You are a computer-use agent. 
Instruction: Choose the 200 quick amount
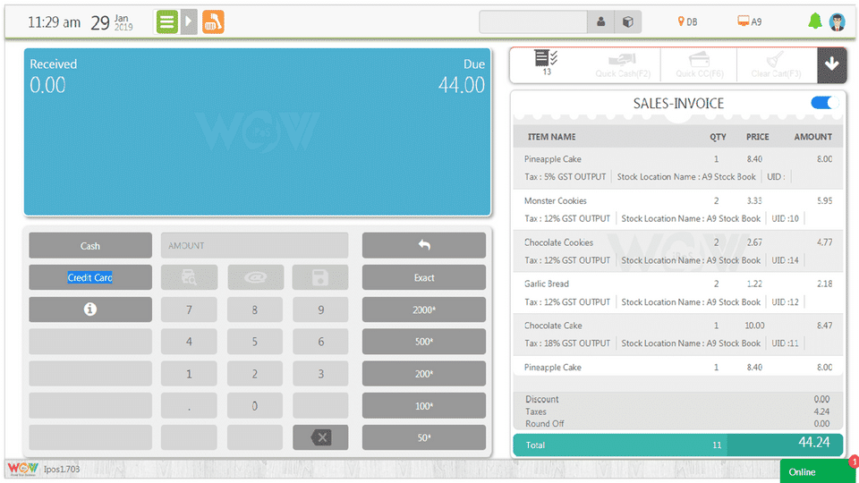pyautogui.click(x=423, y=374)
